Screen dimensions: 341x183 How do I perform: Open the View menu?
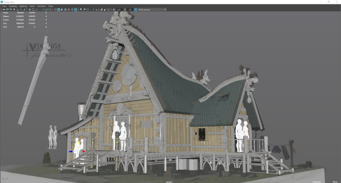point(4,6)
